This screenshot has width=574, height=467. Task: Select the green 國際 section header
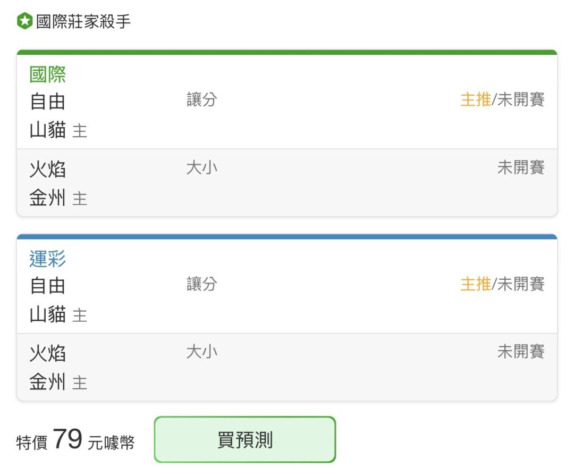click(x=48, y=74)
